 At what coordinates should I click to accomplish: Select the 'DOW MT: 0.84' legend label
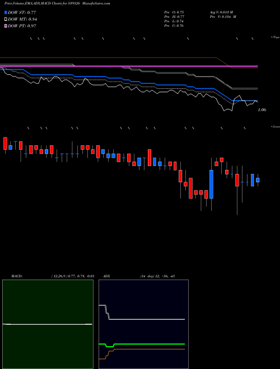click(22, 20)
